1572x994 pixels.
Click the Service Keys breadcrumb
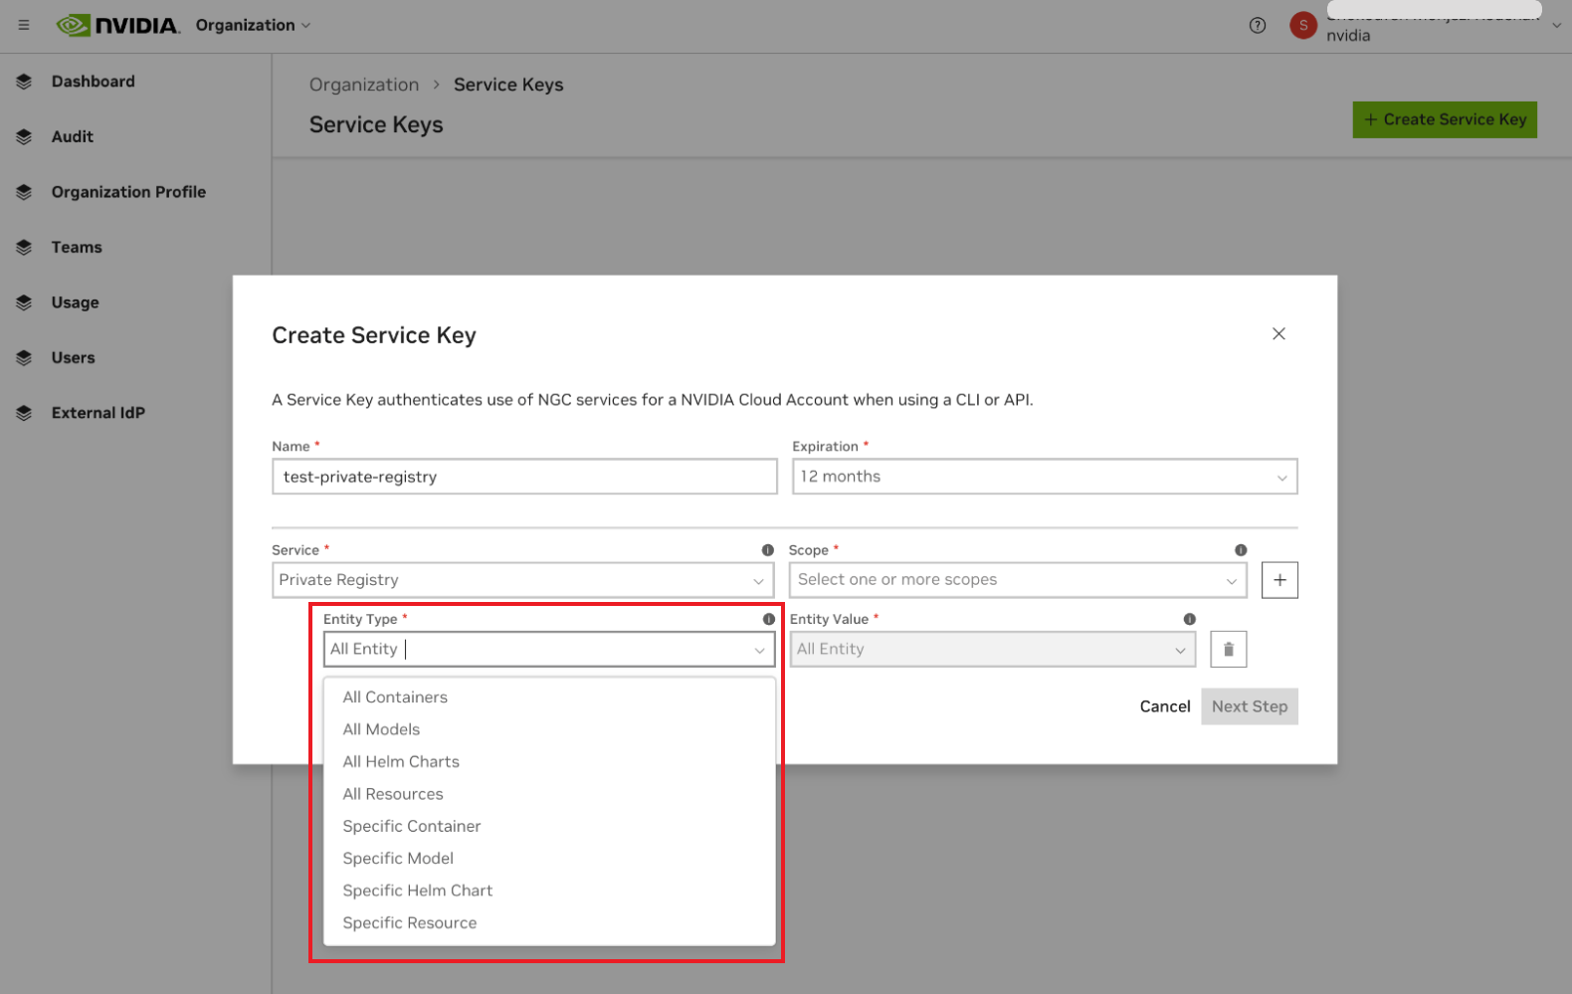pyautogui.click(x=508, y=85)
